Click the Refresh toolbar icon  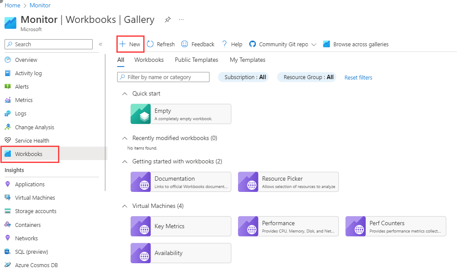[150, 44]
